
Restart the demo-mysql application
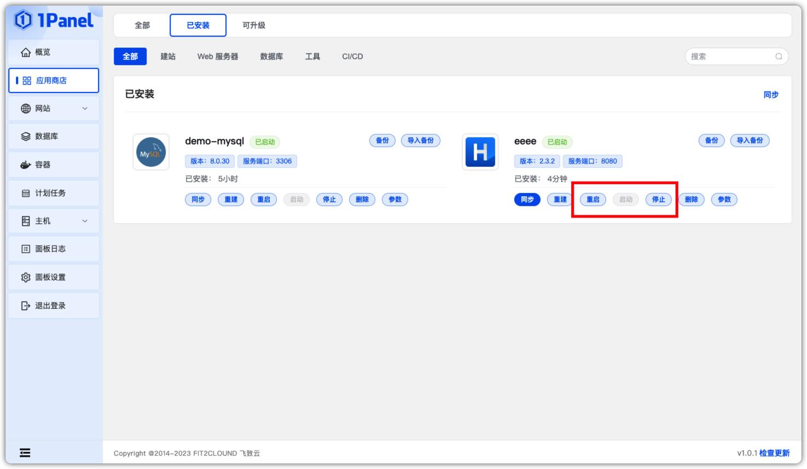264,200
